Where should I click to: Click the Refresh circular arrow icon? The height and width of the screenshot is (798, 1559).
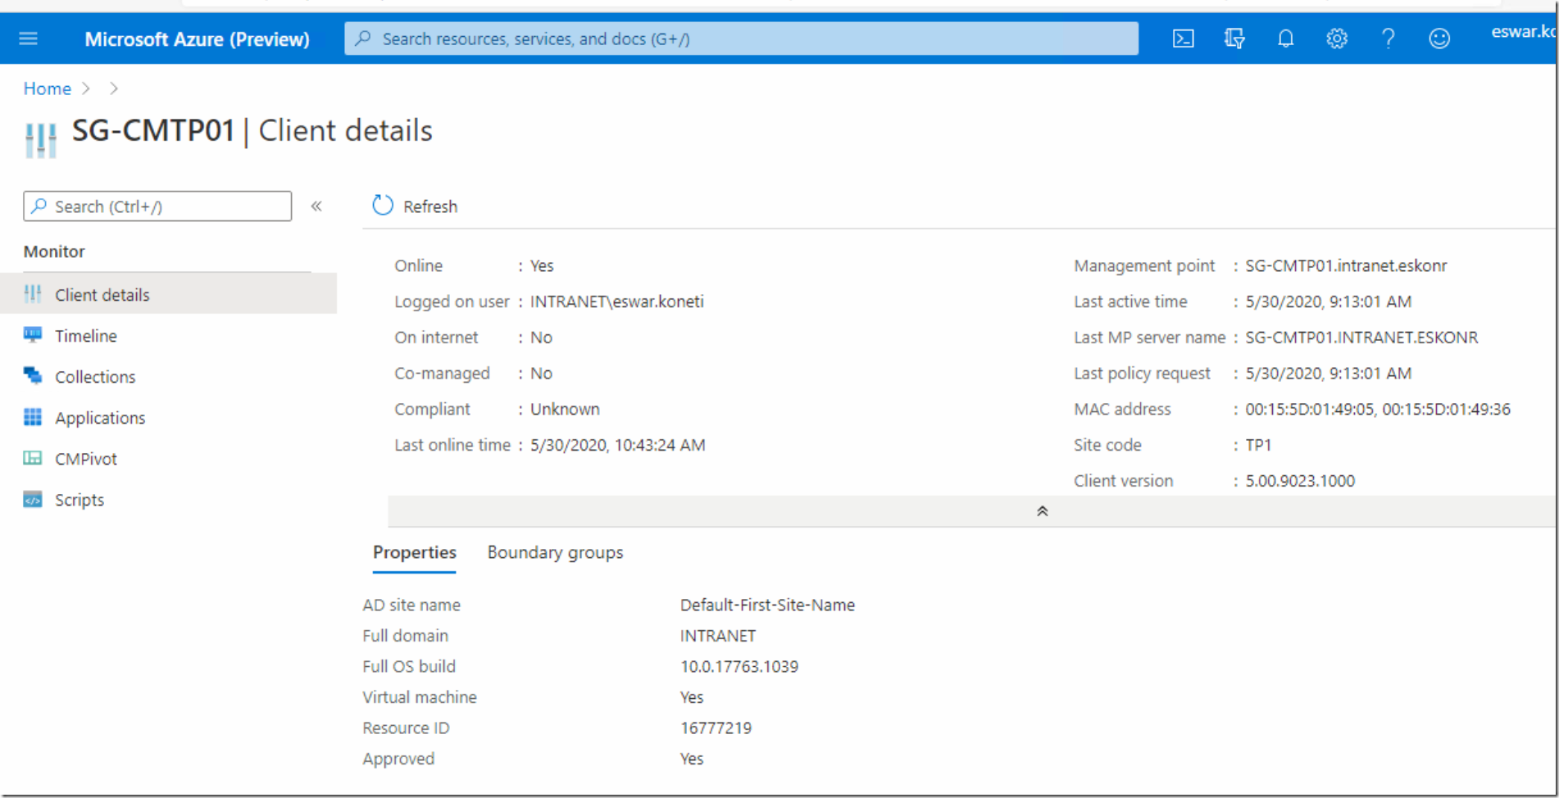(x=383, y=206)
